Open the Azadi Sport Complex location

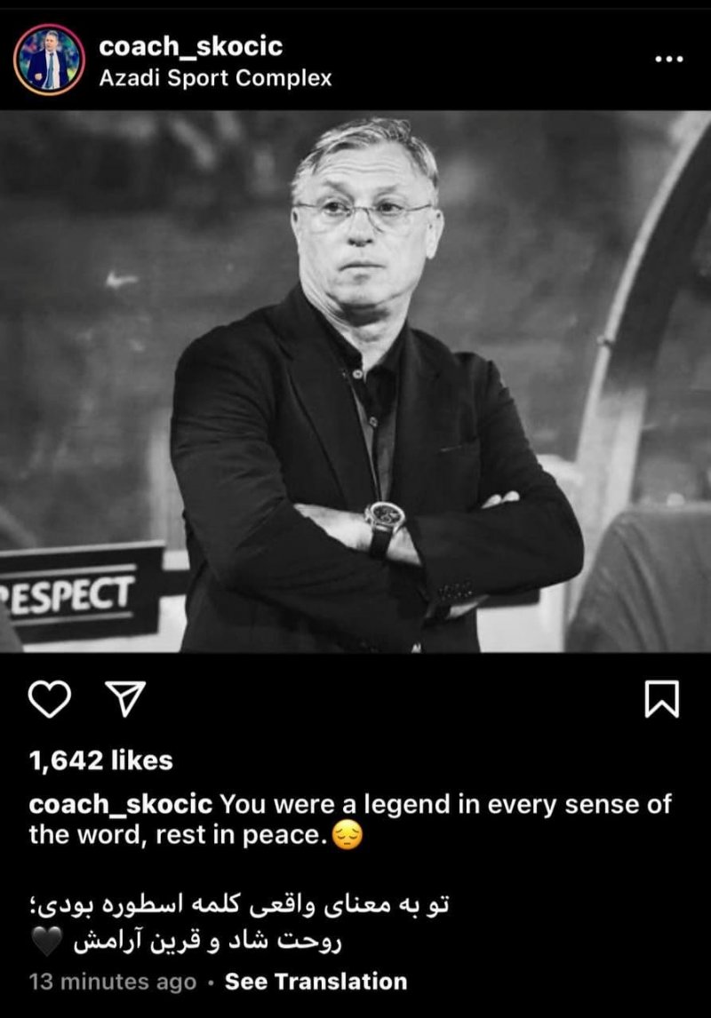[215, 78]
